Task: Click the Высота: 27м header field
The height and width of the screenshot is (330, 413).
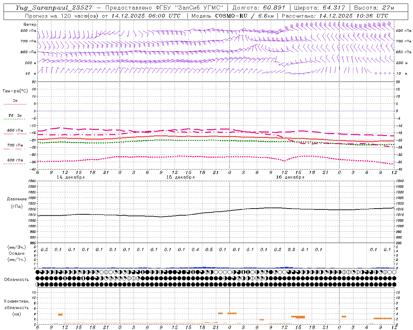Action: coord(374,8)
